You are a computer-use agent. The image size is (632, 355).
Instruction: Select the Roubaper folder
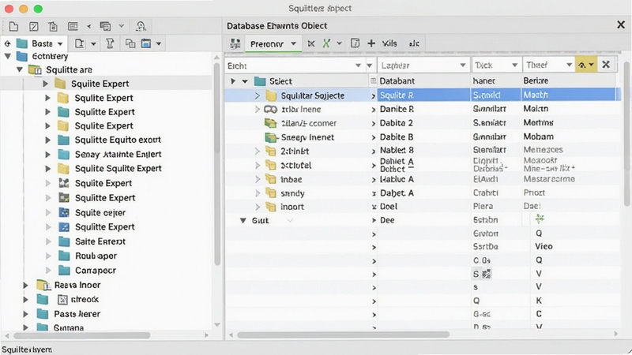pyautogui.click(x=96, y=256)
